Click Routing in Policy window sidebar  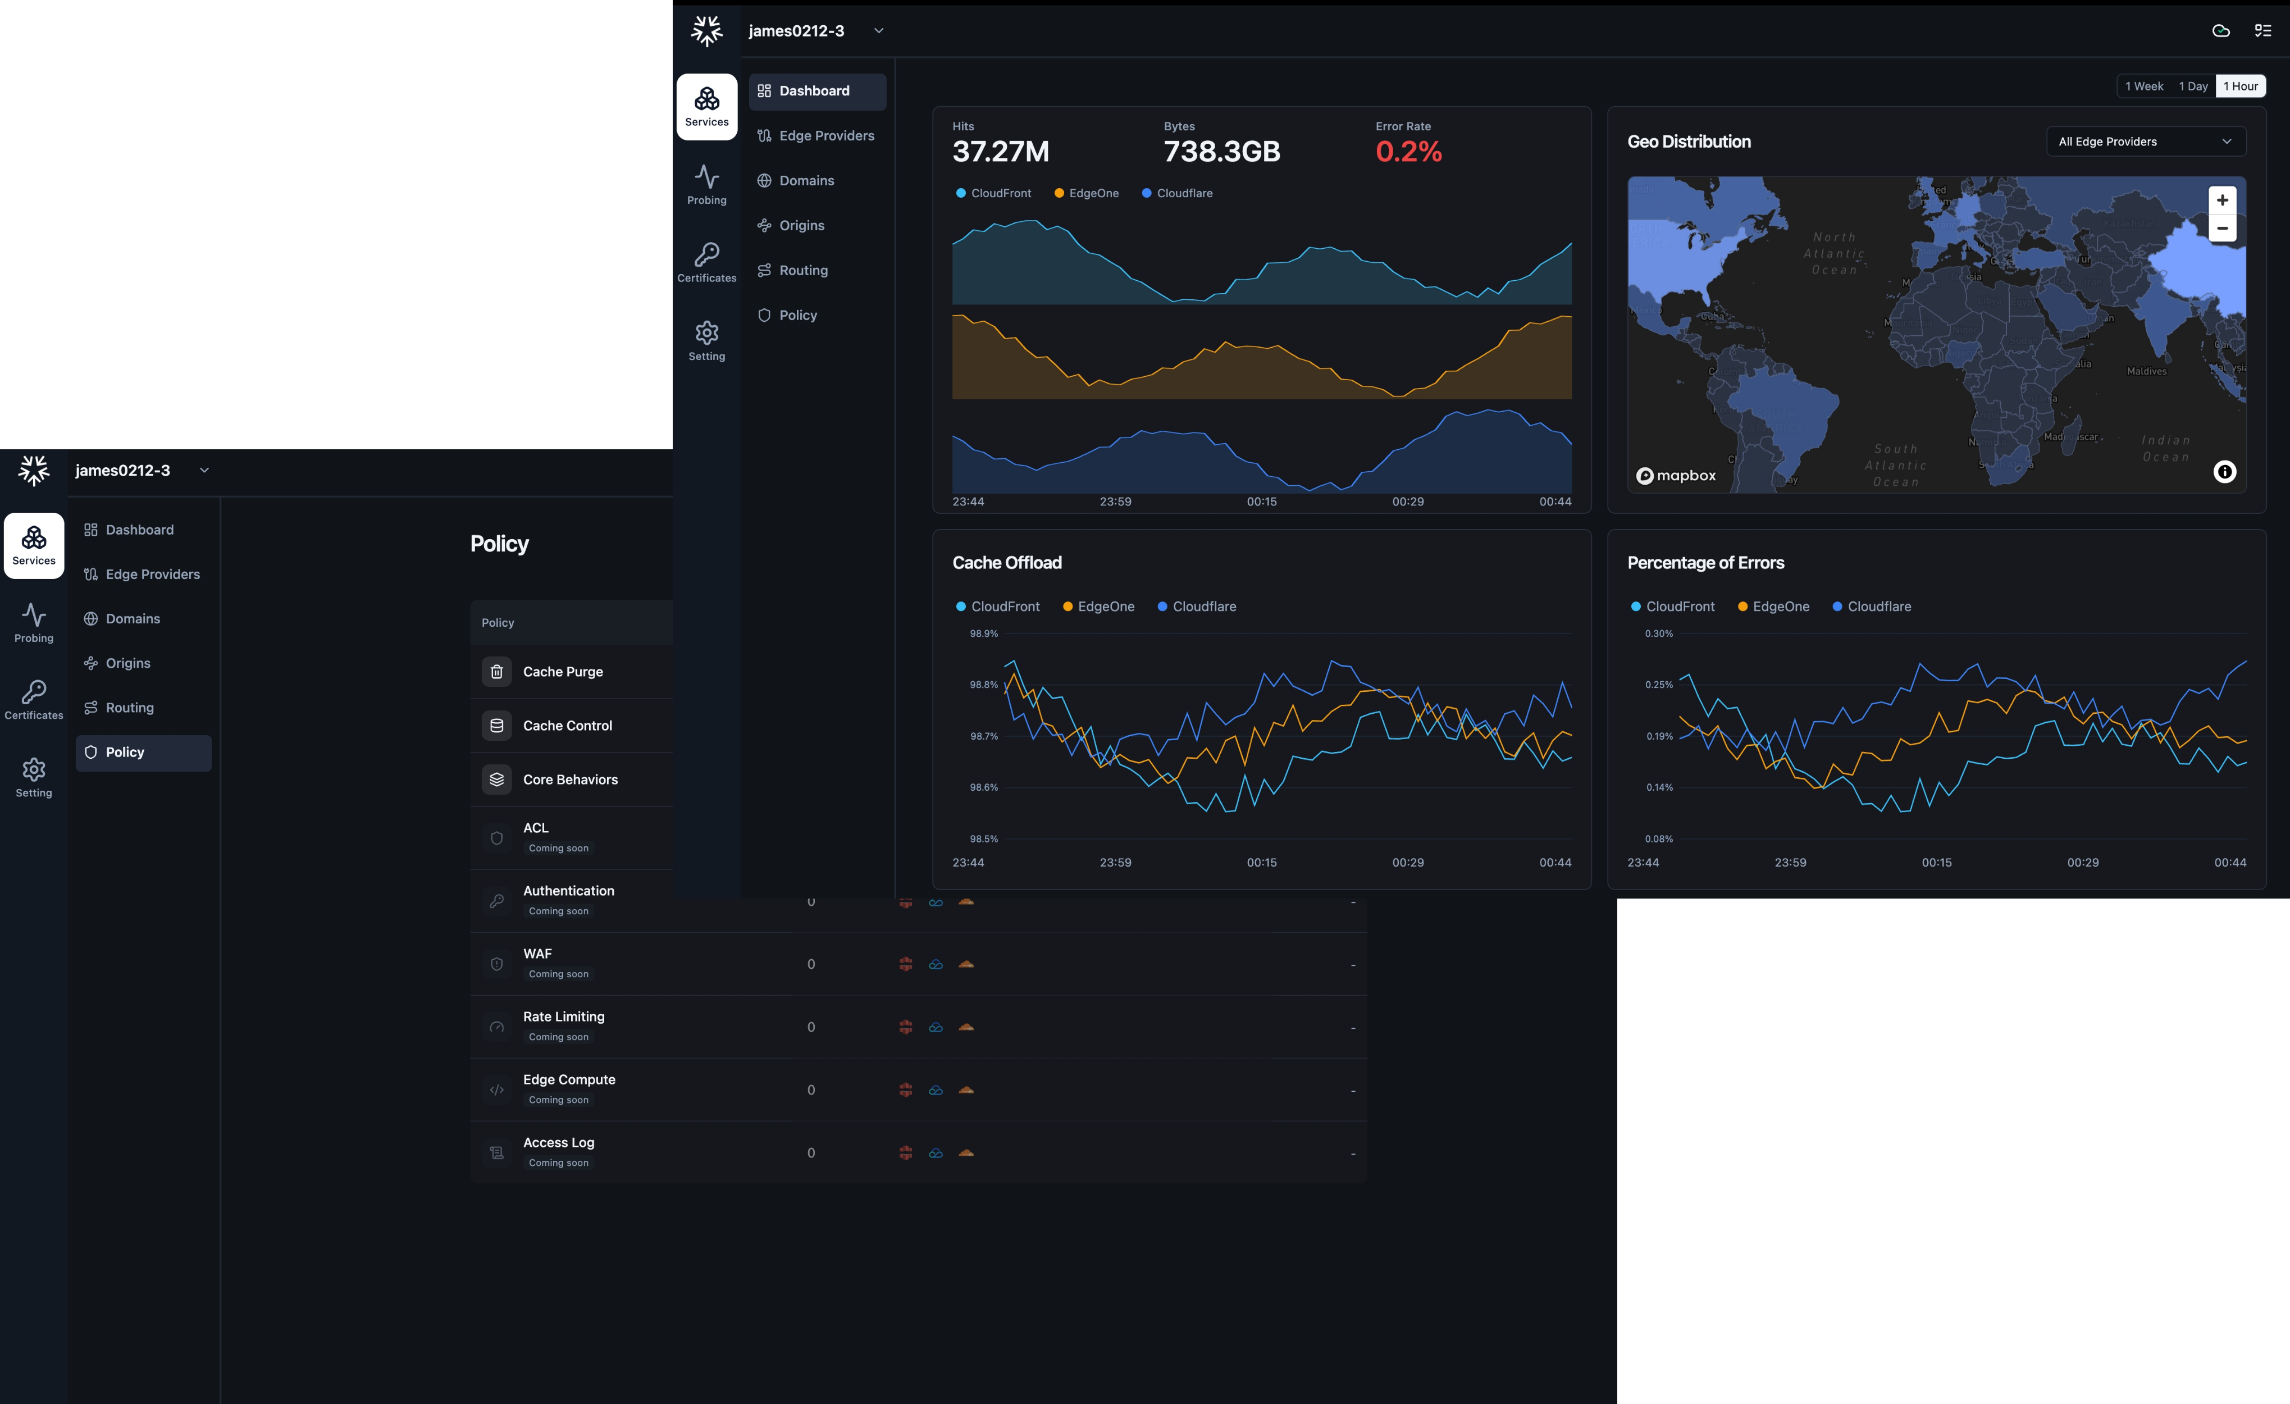click(x=129, y=708)
